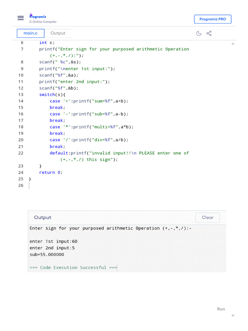Click line number 22 in gutter

tap(21, 153)
